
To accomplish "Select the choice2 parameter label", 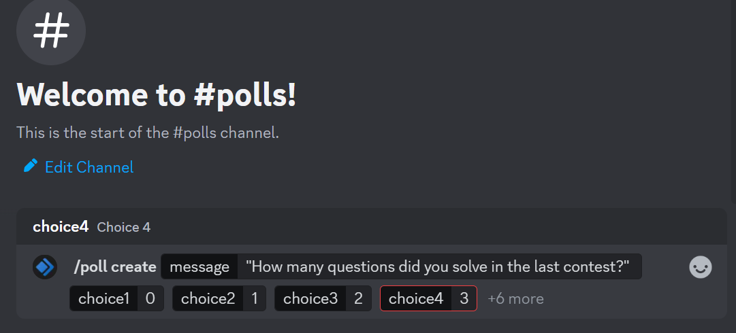I will pos(208,298).
